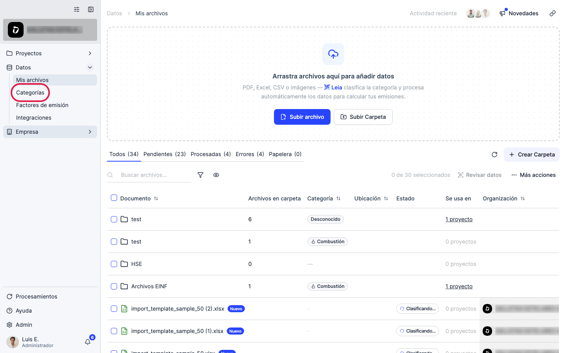Click the Ayuda question mark icon

[x=9, y=311]
